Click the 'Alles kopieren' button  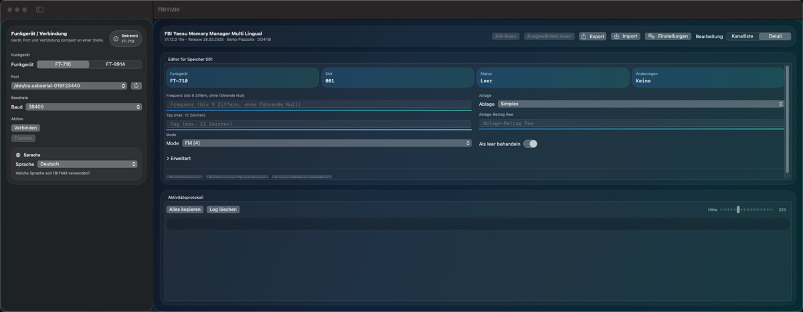185,210
